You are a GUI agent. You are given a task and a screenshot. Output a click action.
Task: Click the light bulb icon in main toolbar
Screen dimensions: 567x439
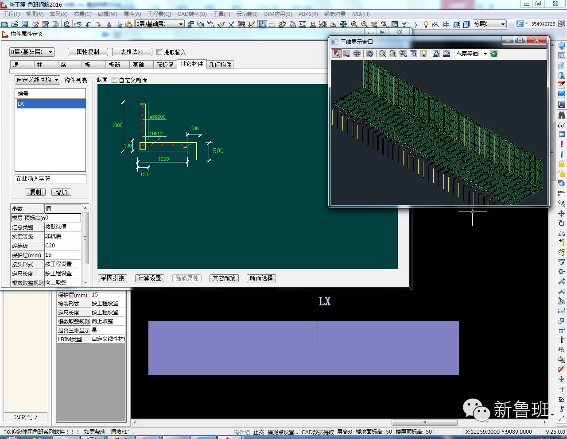(x=426, y=24)
